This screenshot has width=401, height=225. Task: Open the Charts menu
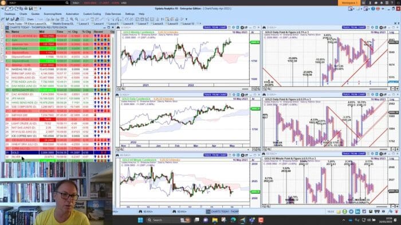click(x=23, y=14)
